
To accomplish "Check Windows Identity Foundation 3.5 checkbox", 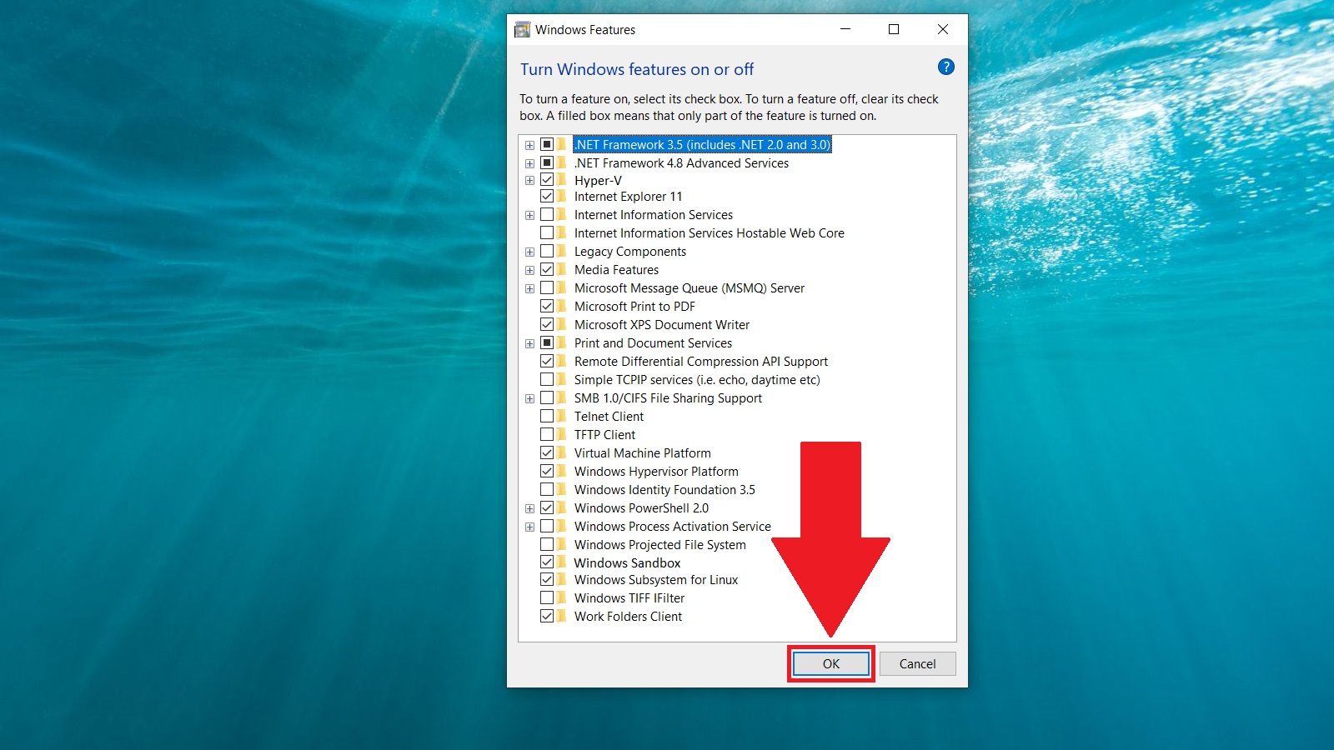I will point(547,489).
